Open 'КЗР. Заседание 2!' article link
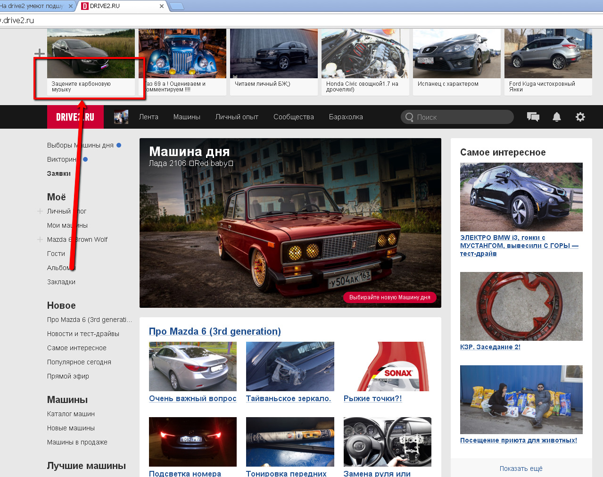This screenshot has width=603, height=477. (x=490, y=347)
